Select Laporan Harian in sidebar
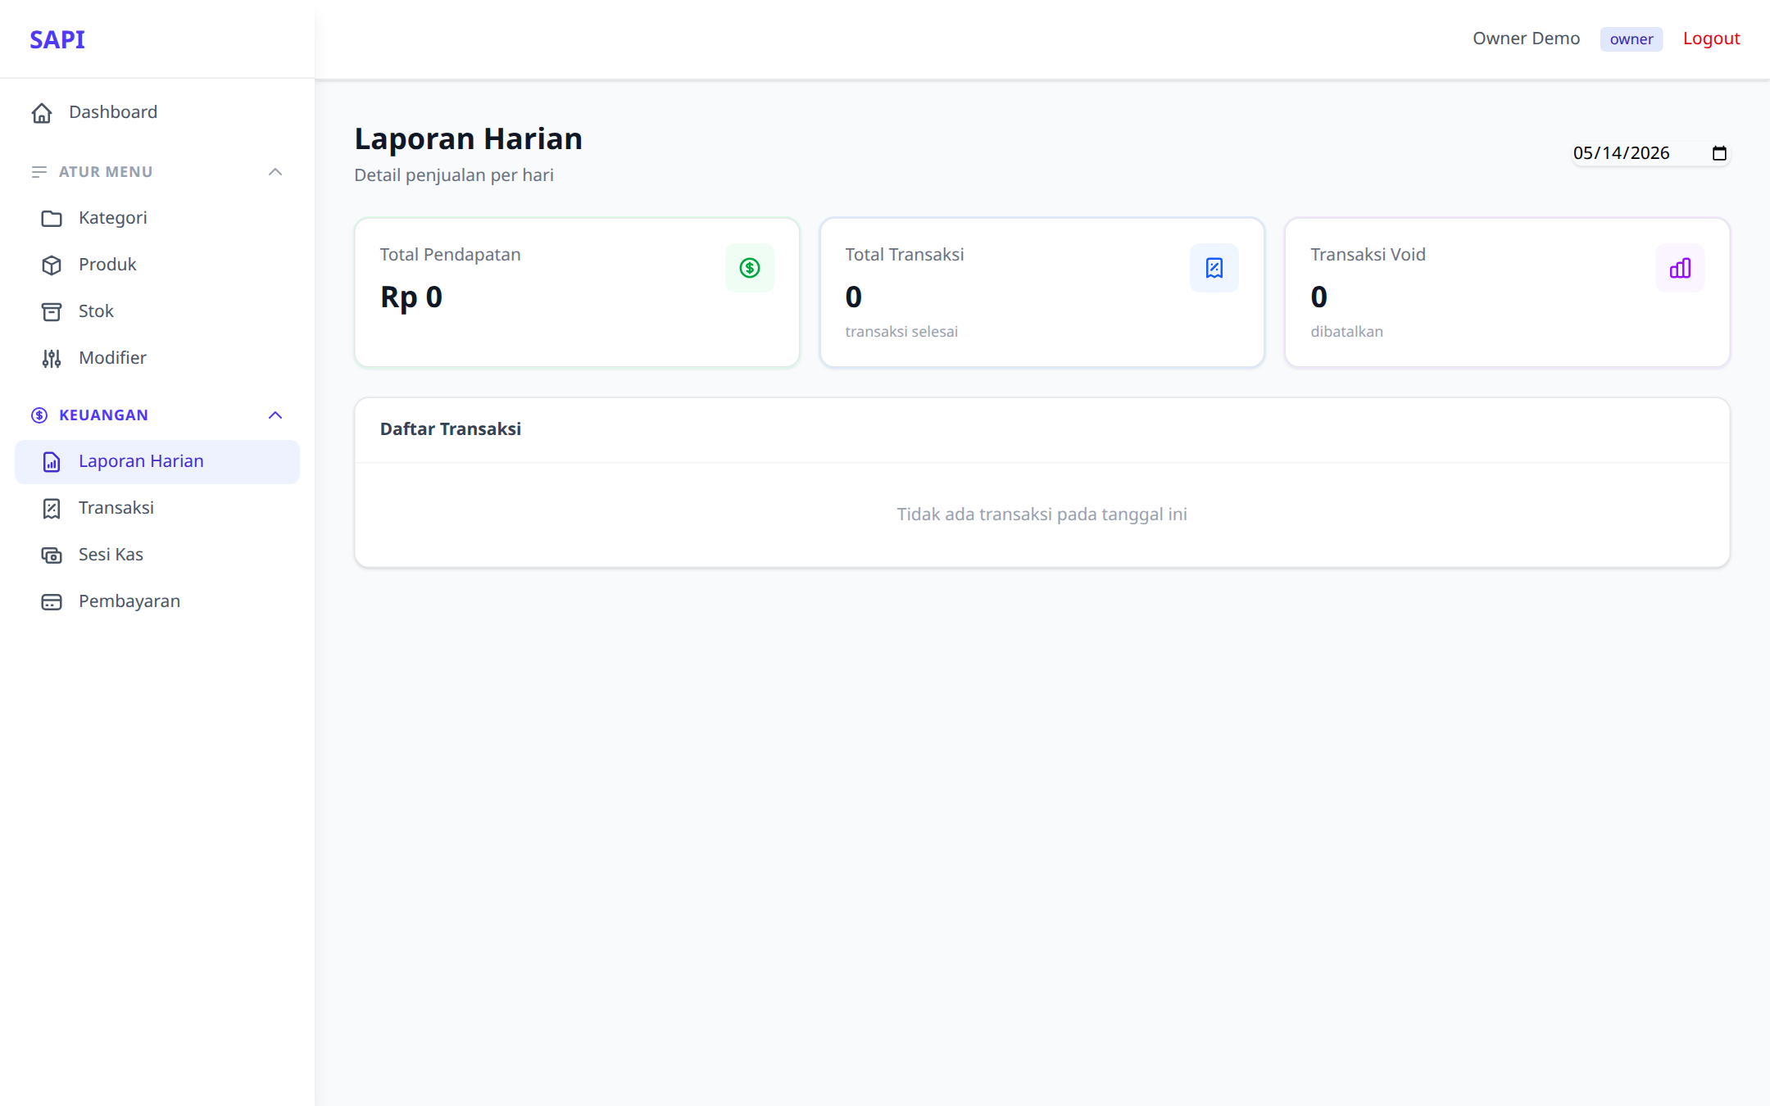Viewport: 1770px width, 1106px height. (157, 462)
